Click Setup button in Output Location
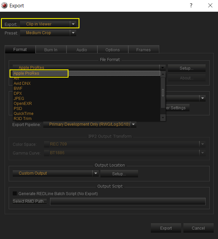The width and height of the screenshot is (218, 239). 119,174
